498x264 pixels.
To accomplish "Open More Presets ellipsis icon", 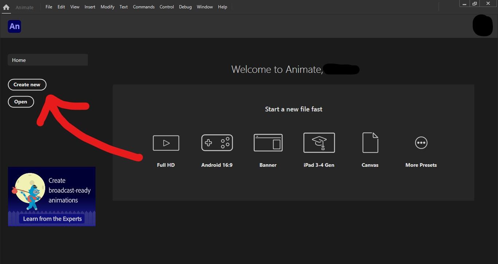I will (421, 143).
